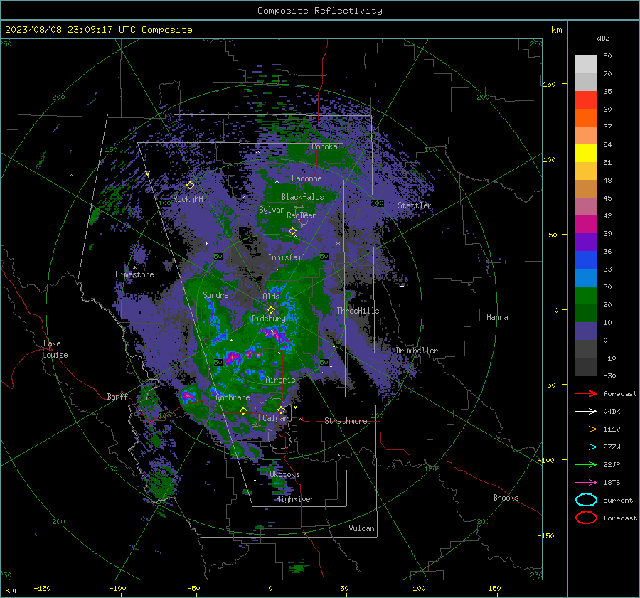Click the Okotoks city label
The image size is (640, 598).
click(284, 474)
